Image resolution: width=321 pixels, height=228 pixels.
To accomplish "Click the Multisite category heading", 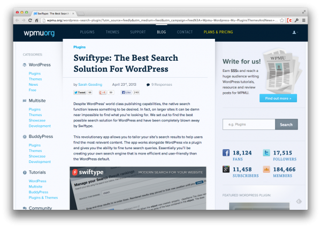I will tap(37, 101).
